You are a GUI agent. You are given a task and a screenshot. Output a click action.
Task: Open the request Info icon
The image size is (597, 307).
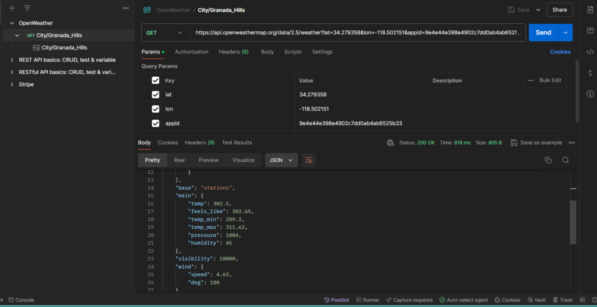590,94
